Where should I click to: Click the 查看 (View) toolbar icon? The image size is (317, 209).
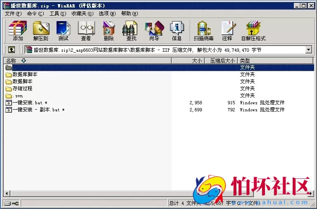[86, 30]
